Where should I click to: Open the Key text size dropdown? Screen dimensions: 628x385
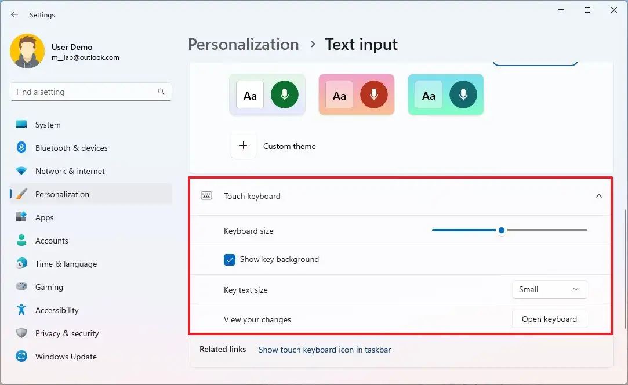click(x=549, y=289)
